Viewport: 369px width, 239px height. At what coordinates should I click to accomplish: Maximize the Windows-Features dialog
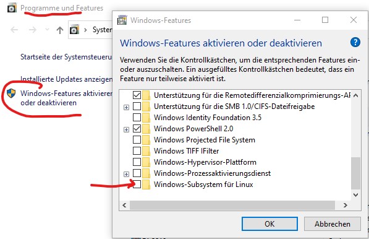tap(325, 20)
